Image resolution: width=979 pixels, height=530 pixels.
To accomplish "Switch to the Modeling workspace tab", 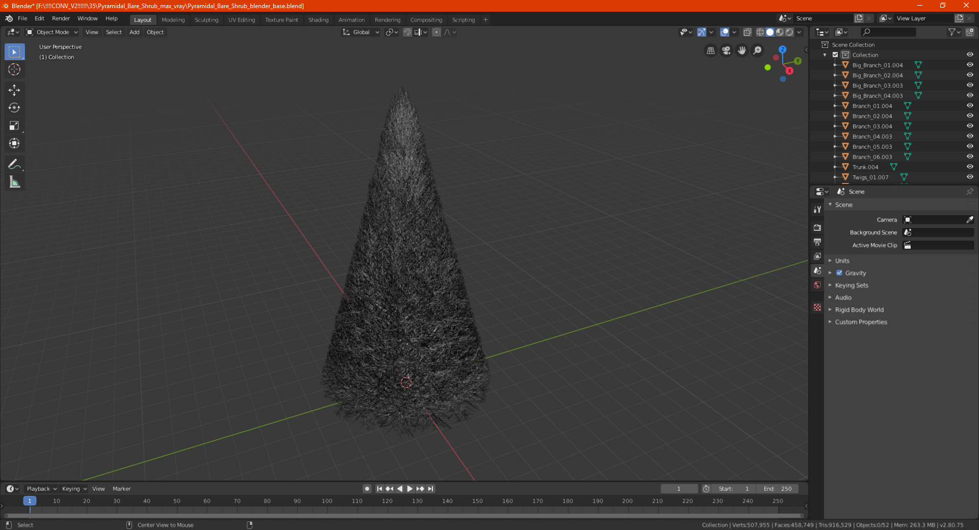I will point(173,20).
